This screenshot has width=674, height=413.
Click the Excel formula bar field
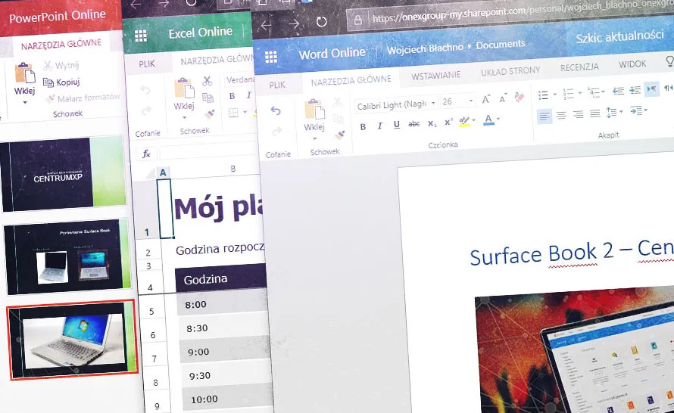click(x=211, y=151)
